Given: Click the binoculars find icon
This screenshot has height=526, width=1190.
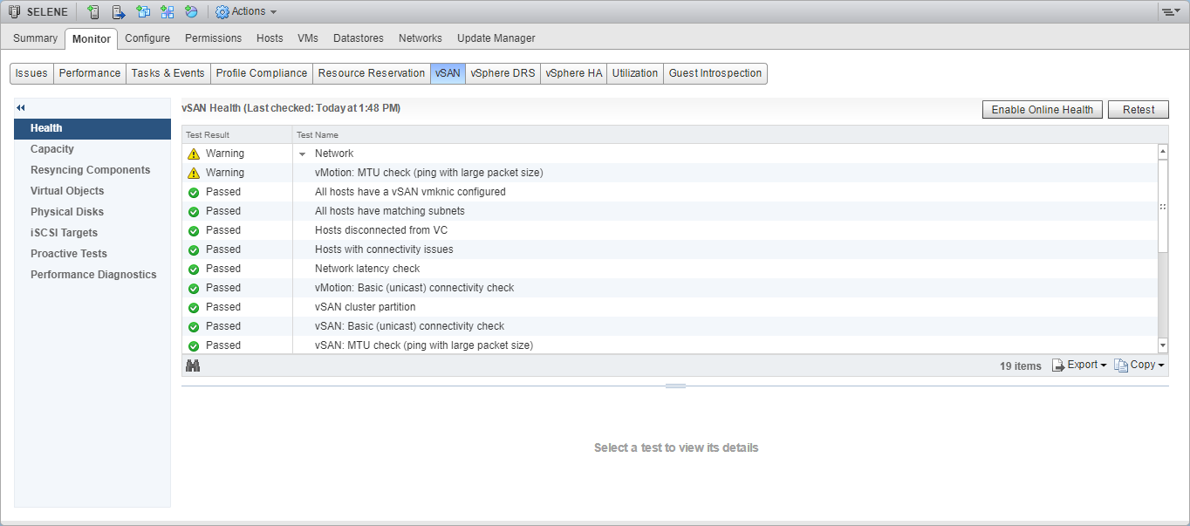Looking at the screenshot, I should 193,365.
